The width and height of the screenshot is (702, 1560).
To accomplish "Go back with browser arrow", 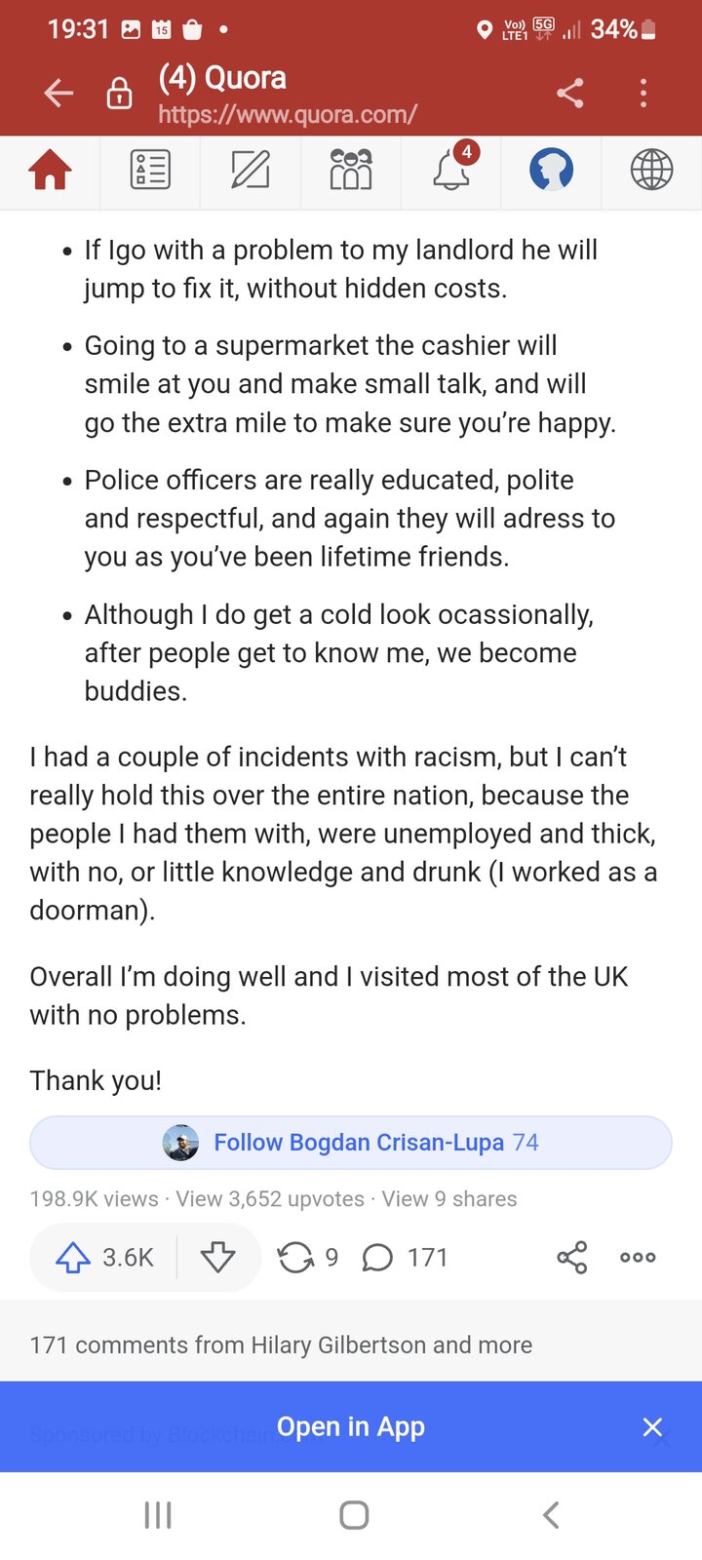I will tap(58, 94).
